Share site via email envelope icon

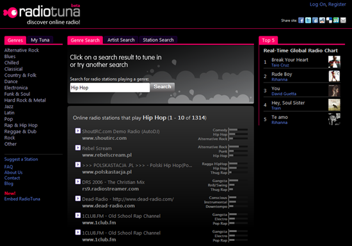[x=343, y=20]
